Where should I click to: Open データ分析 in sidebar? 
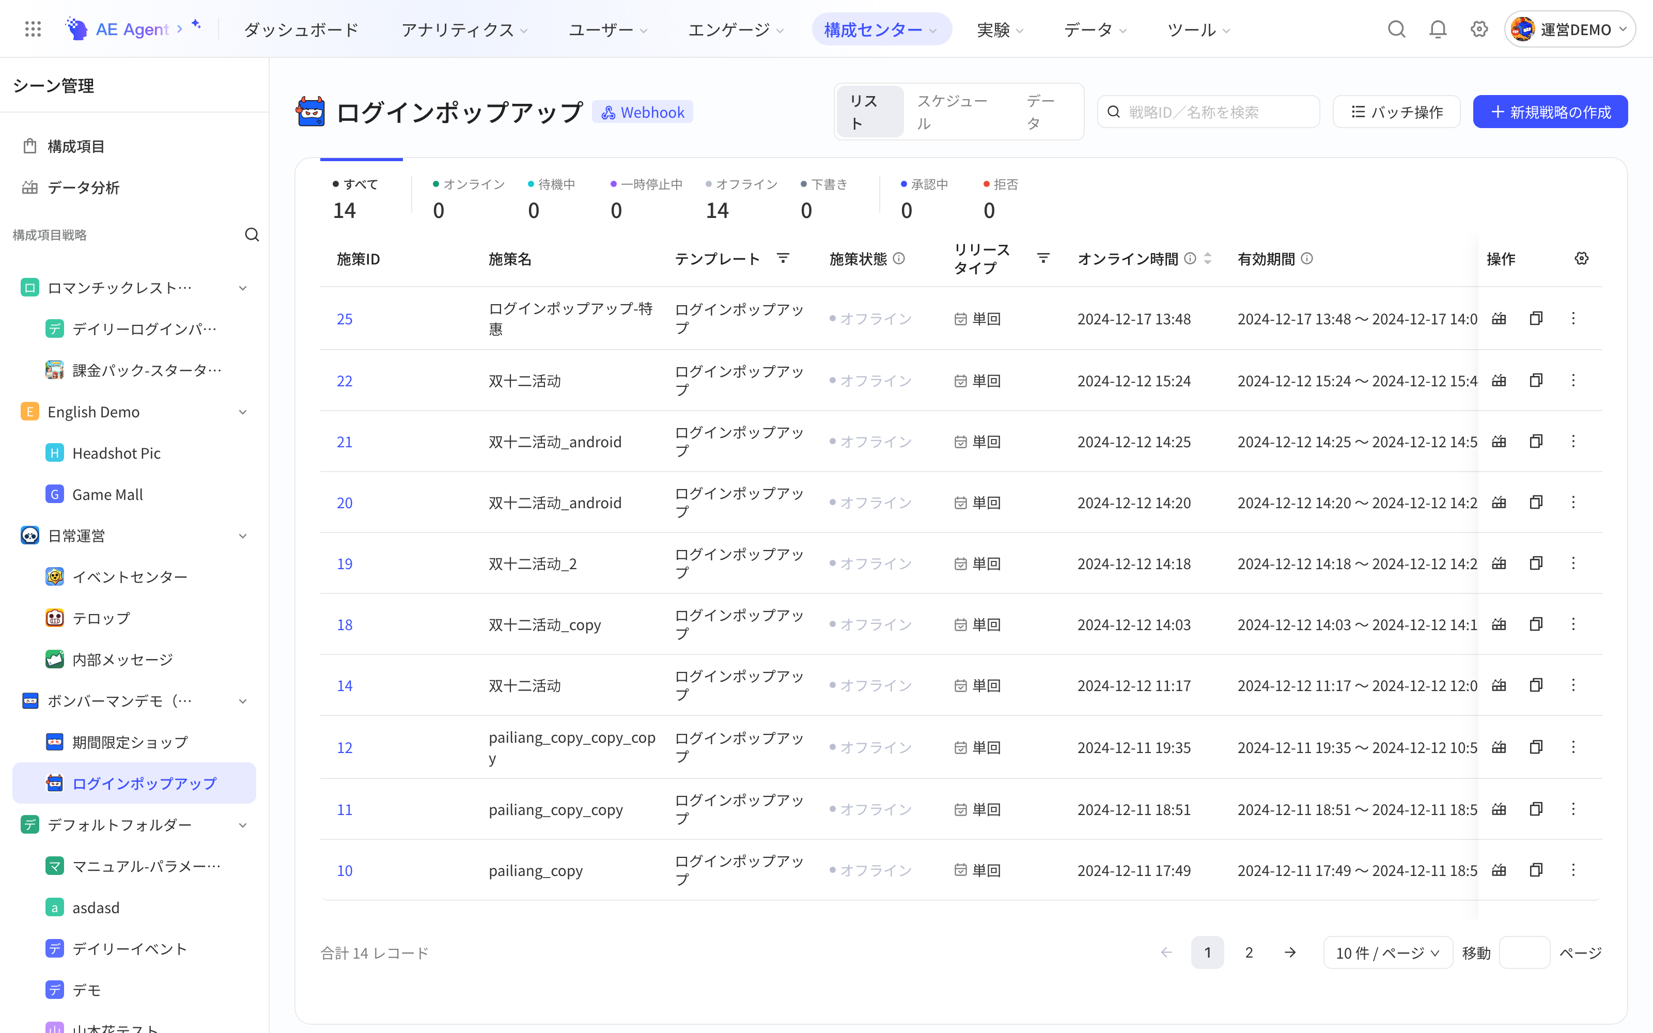click(134, 187)
